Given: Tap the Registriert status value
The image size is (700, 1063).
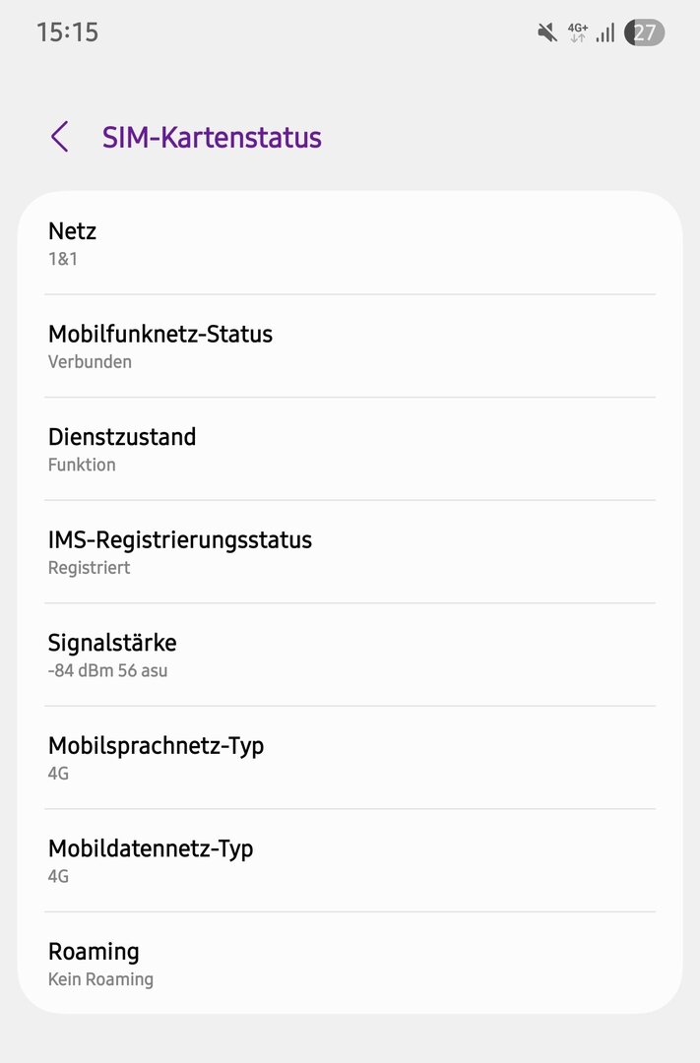Looking at the screenshot, I should pos(89,567).
